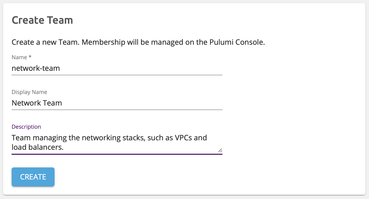
Task: Click the CREATE button
Action: [x=33, y=177]
